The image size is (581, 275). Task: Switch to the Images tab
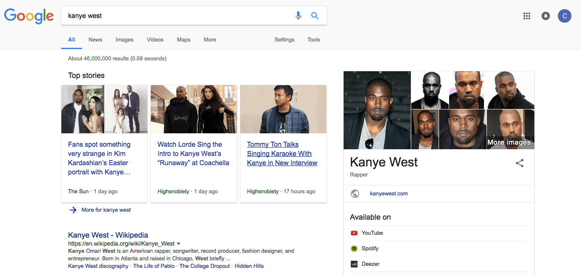click(124, 40)
